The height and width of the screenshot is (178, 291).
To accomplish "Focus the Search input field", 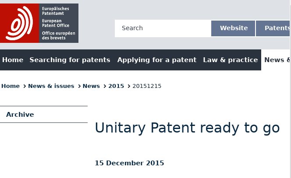I will (163, 28).
